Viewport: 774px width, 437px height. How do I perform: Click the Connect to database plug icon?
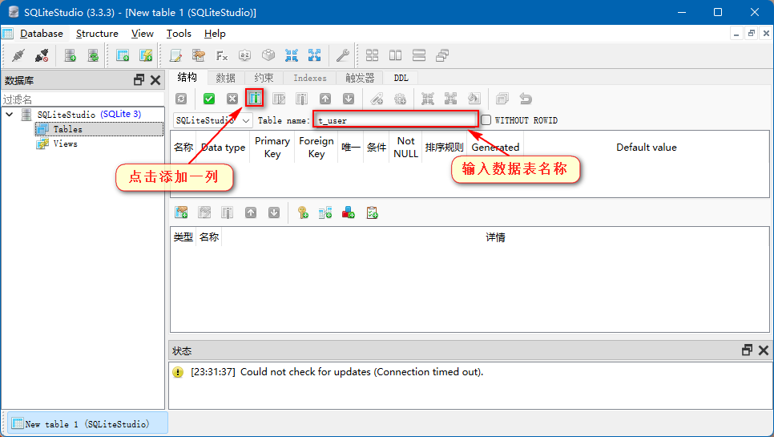(18, 55)
